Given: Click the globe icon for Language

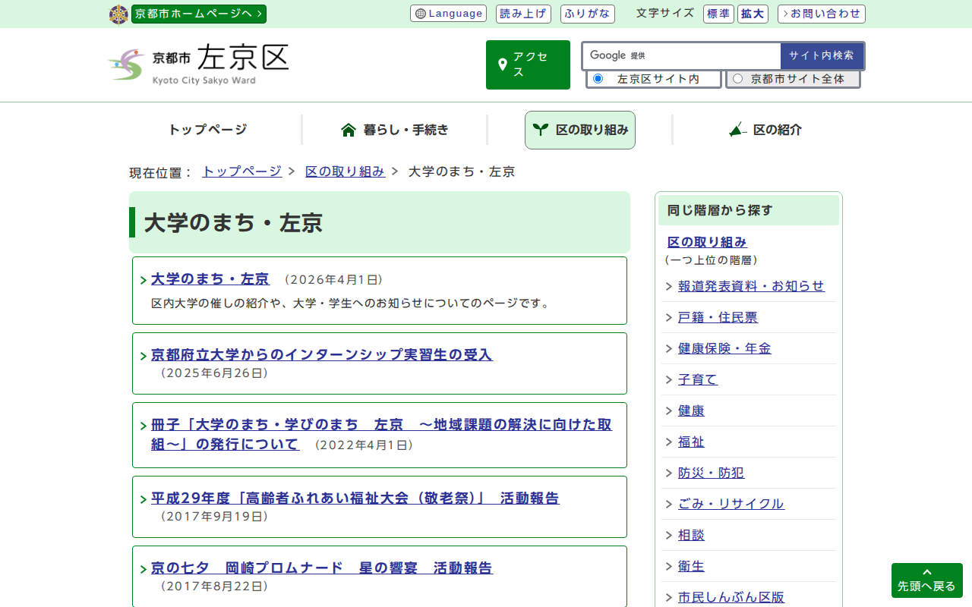Looking at the screenshot, I should (421, 14).
